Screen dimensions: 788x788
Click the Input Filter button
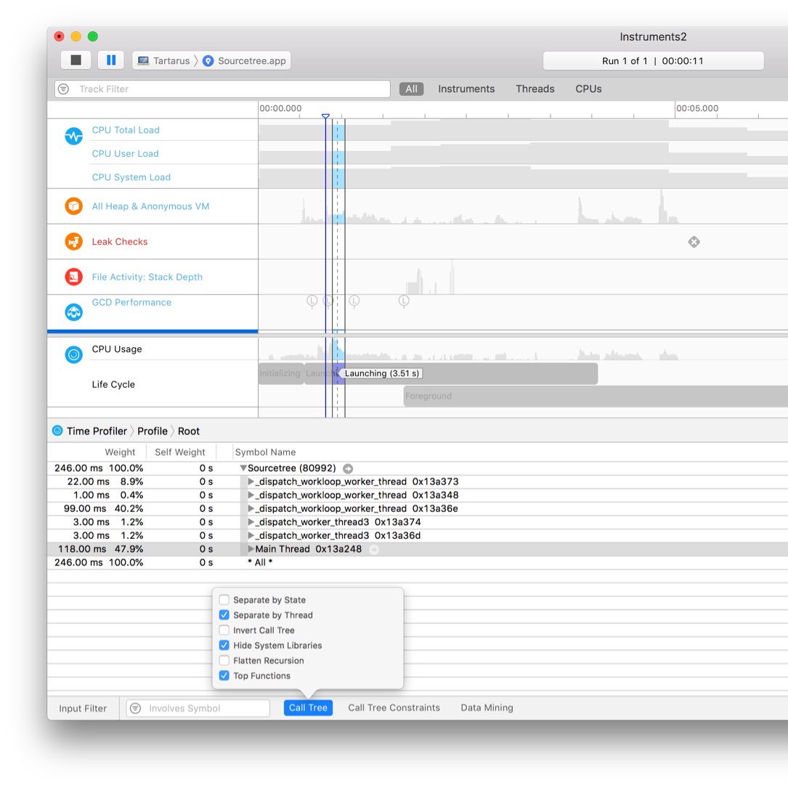pos(83,708)
